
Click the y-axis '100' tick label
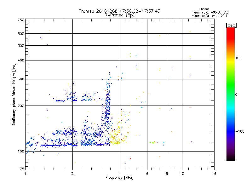point(21,152)
